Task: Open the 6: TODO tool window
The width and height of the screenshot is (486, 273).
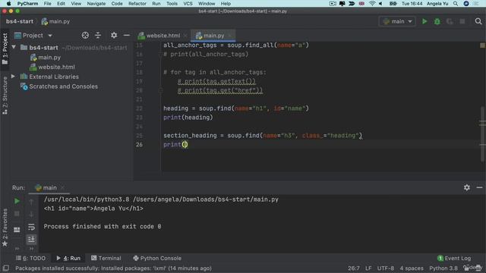Action: [30, 258]
